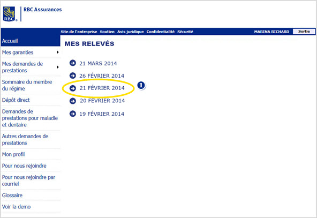Open the Soutien link

(x=107, y=32)
